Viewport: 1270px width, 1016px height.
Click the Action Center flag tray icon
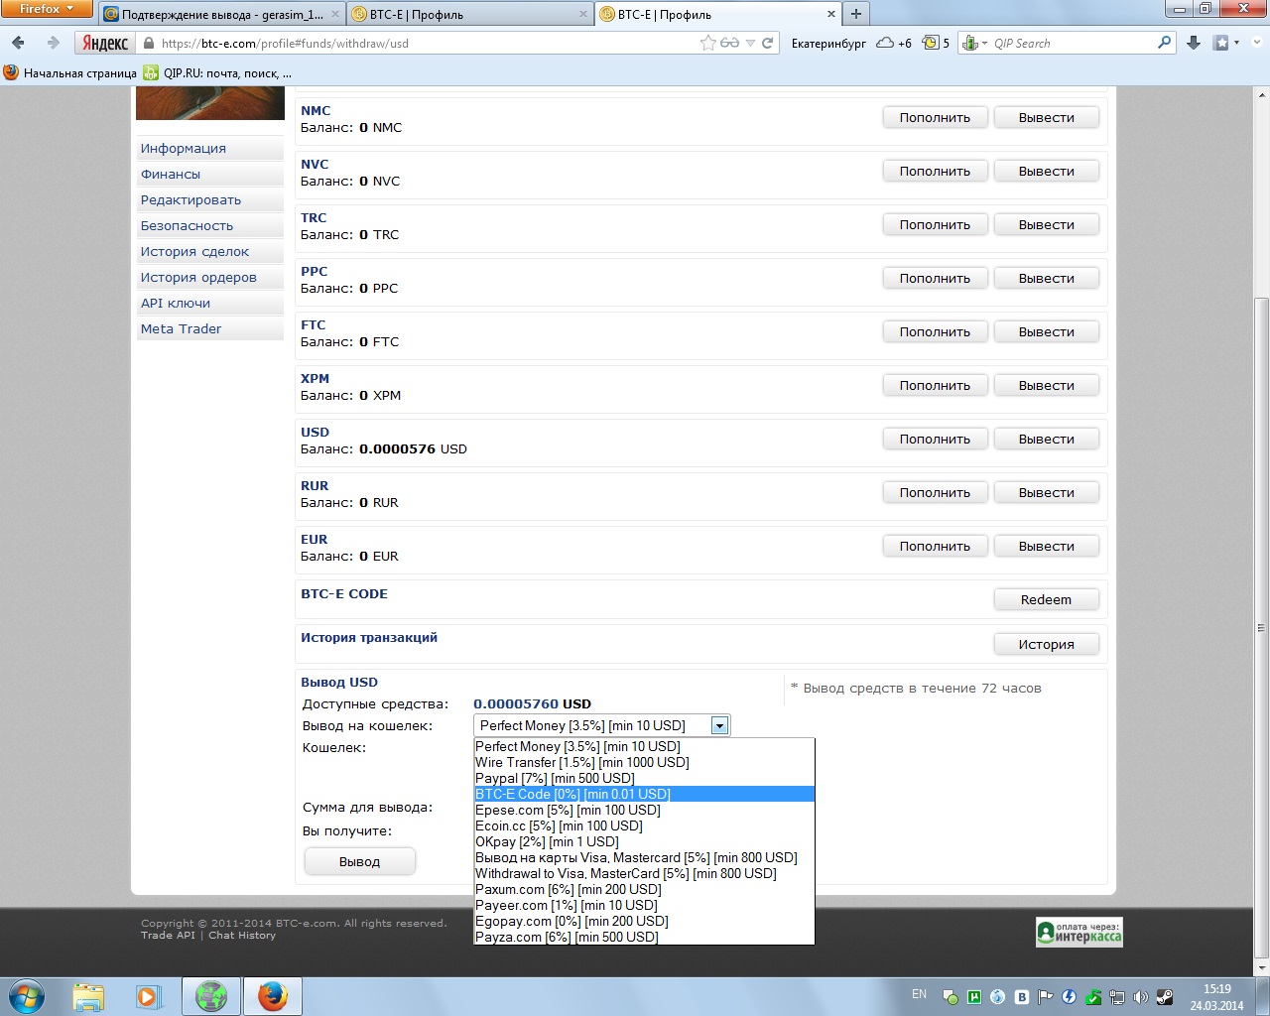tap(1046, 997)
